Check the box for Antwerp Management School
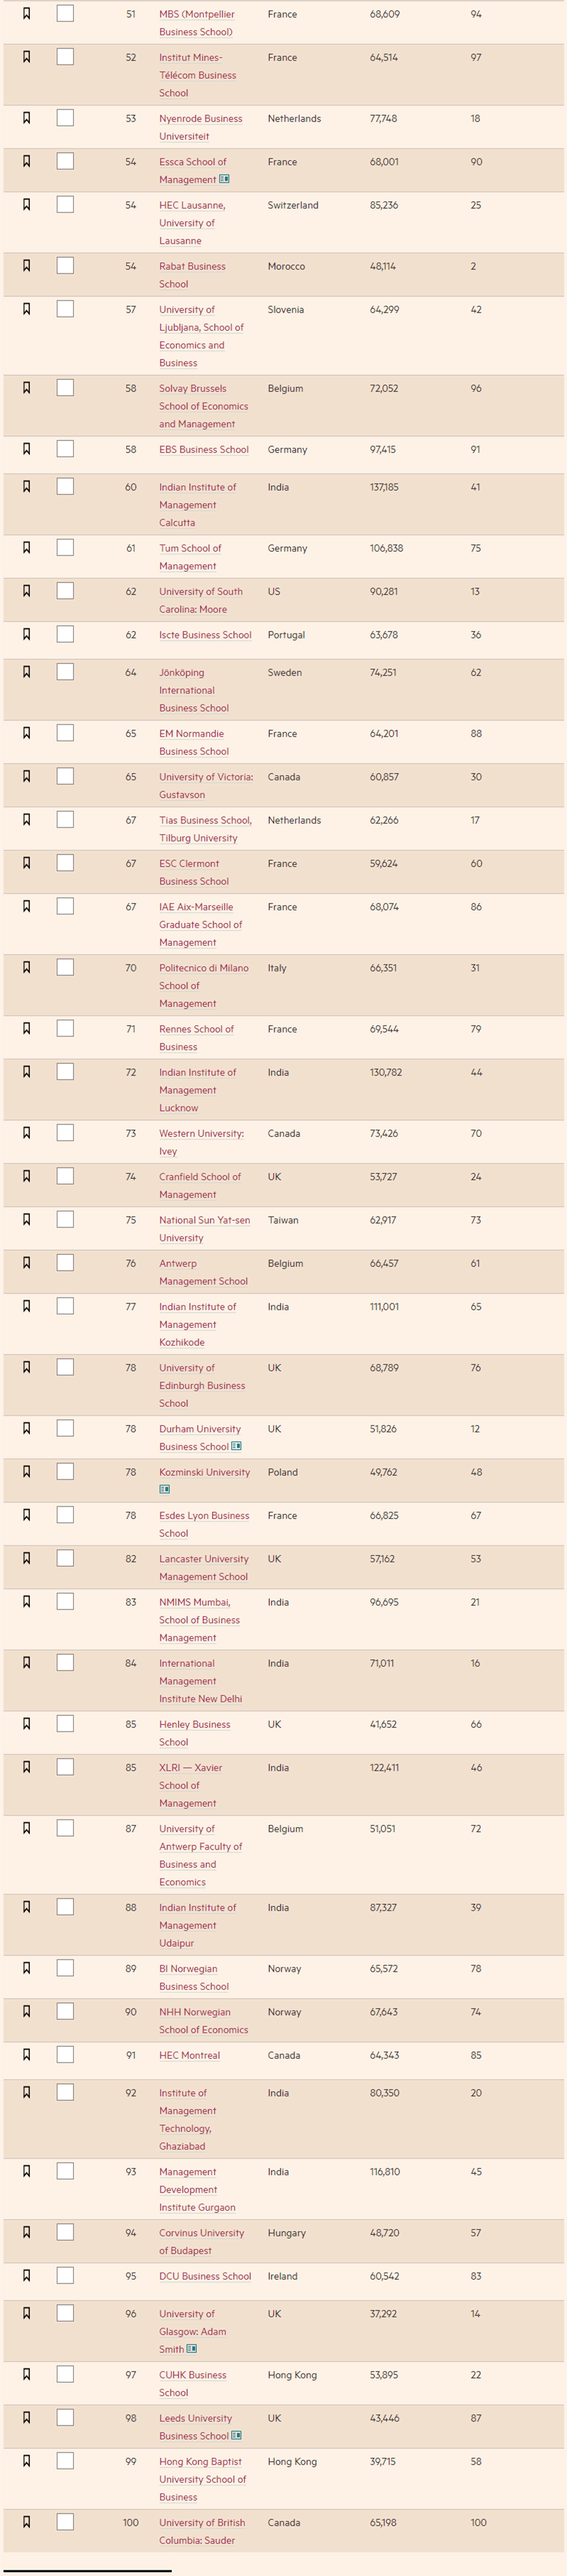 (x=65, y=1263)
